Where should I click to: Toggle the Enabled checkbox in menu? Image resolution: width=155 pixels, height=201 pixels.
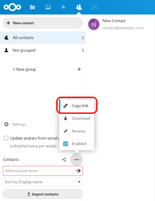(66, 144)
